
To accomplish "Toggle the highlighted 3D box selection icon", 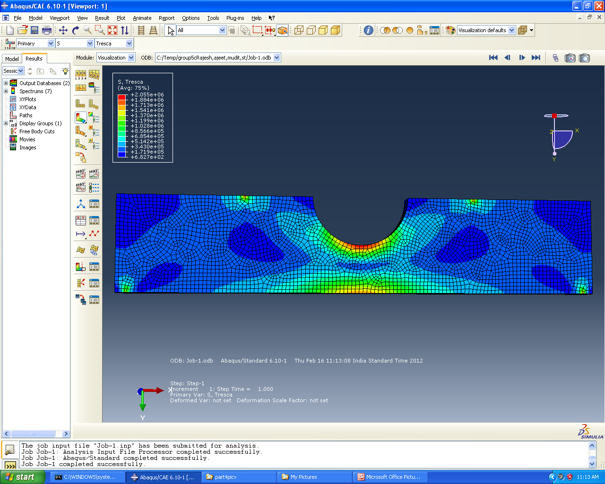I will click(x=282, y=30).
